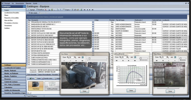Switch to the Proveedor tab
This screenshot has height=100, width=191.
(x=55, y=74)
